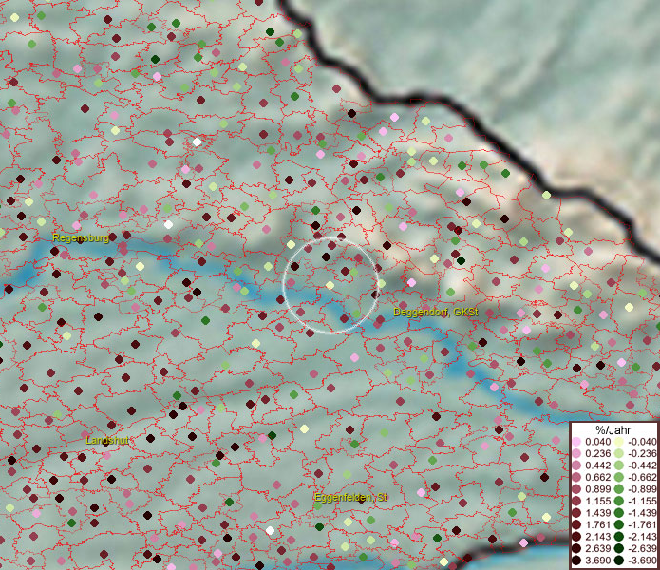
Task: Select the Landshut city label
Action: tap(107, 441)
